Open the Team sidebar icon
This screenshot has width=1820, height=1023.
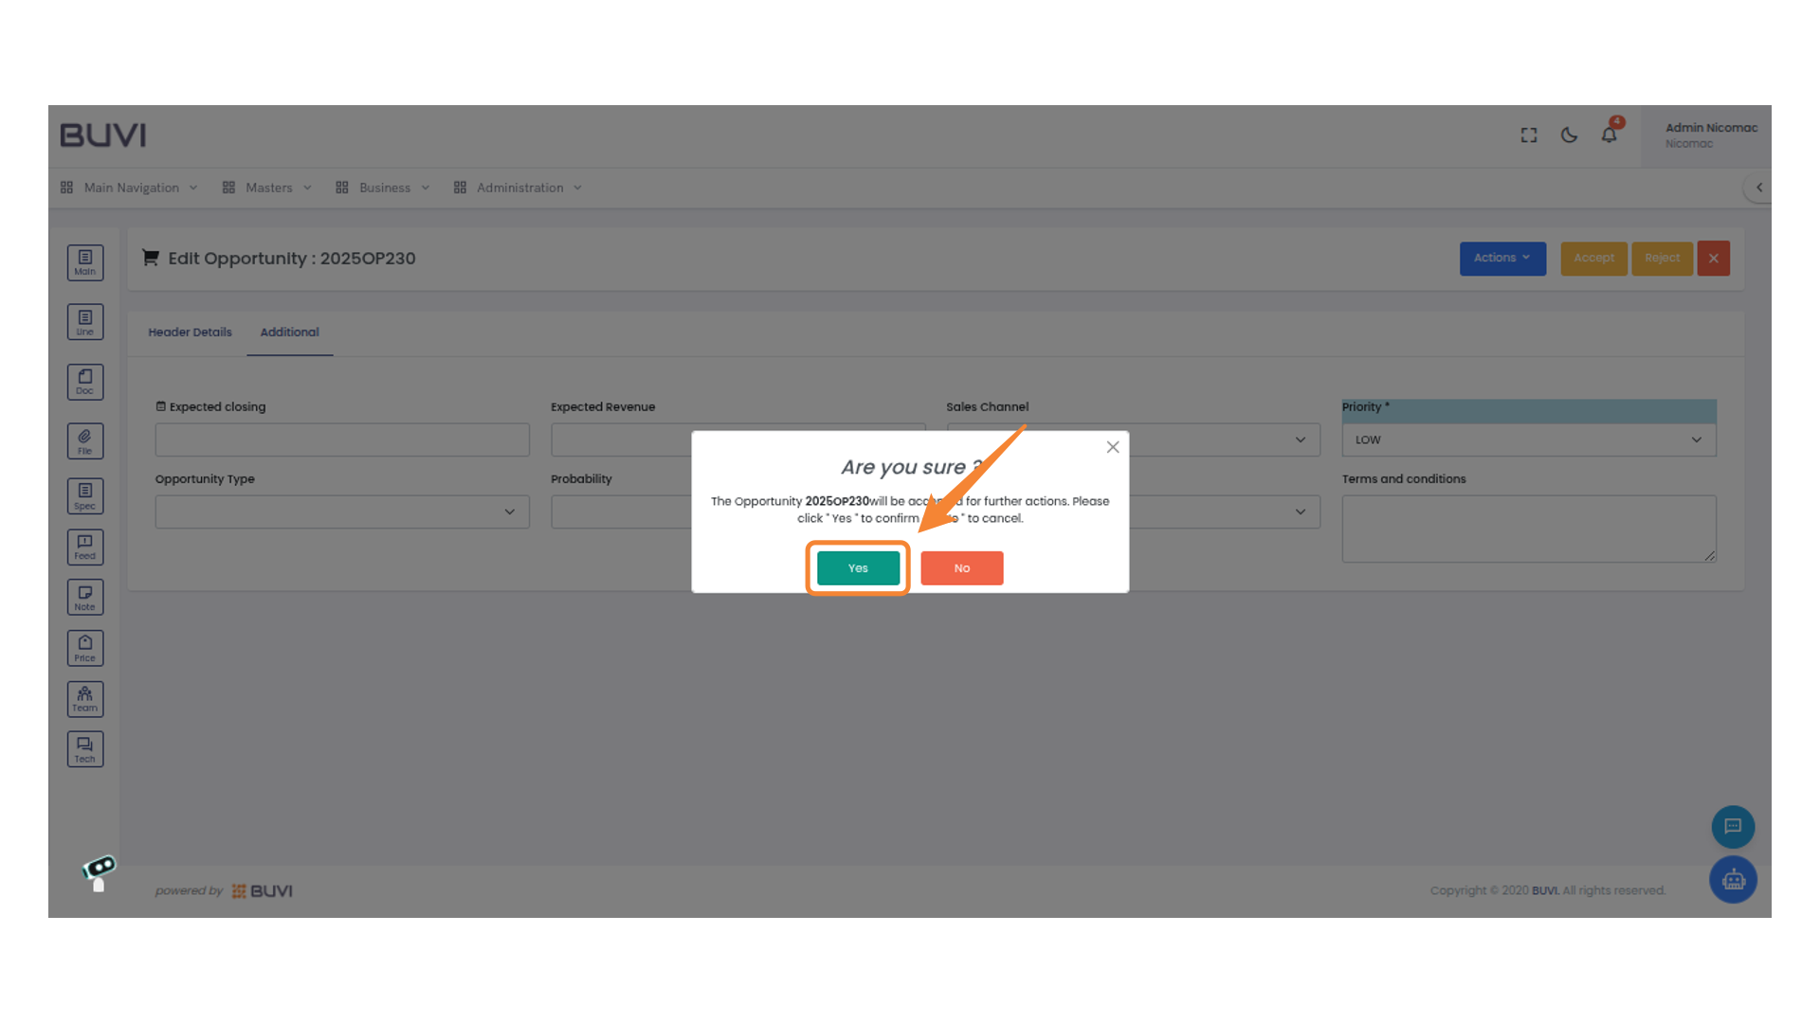(x=85, y=699)
